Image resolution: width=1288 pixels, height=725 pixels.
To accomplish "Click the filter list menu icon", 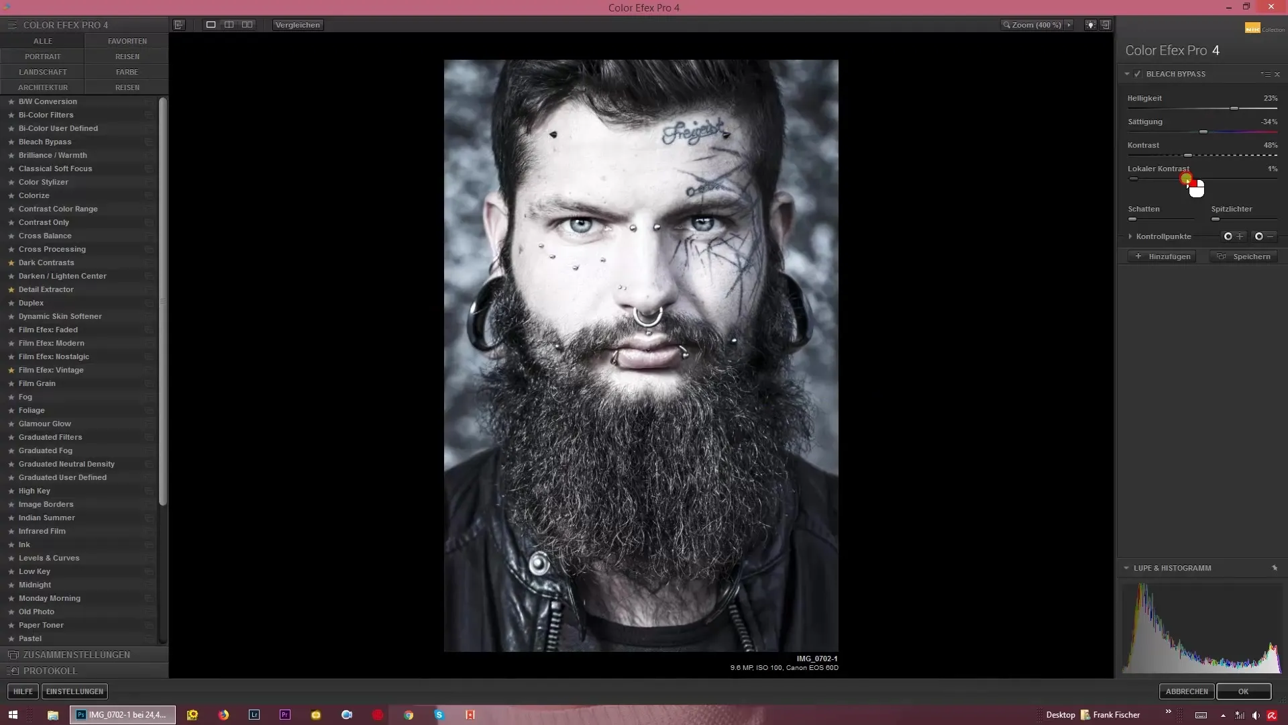I will [x=11, y=25].
